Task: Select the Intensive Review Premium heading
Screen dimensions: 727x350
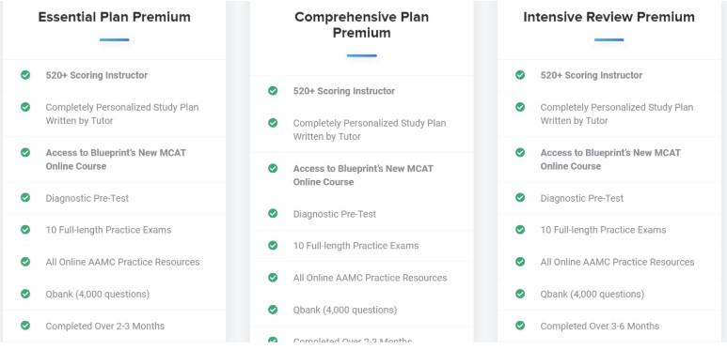Action: [x=608, y=17]
